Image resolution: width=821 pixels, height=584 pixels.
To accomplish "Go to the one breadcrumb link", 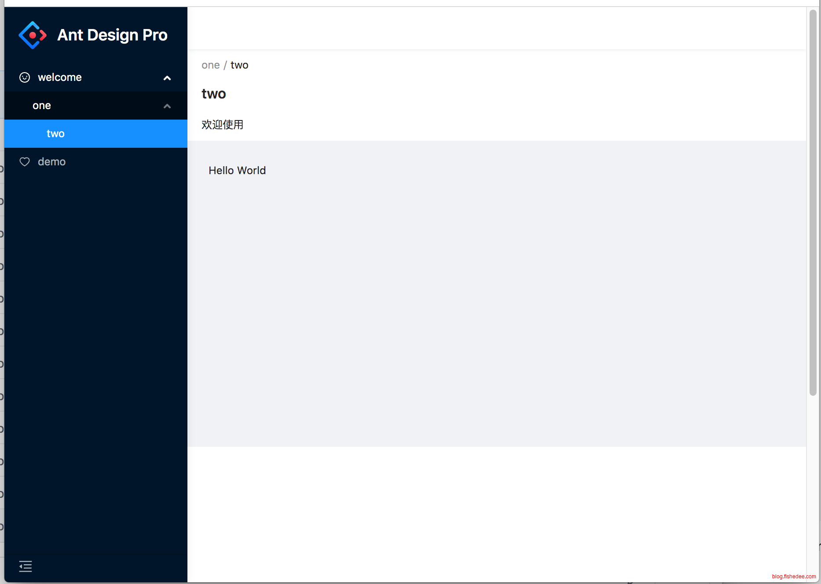I will point(210,65).
